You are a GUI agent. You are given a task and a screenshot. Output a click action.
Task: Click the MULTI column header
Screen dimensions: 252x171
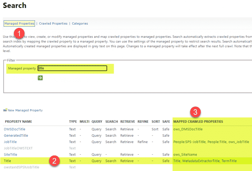point(85,122)
